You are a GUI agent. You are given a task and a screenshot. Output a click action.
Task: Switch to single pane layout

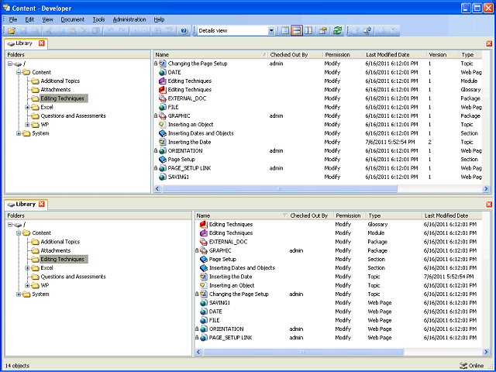click(x=285, y=31)
